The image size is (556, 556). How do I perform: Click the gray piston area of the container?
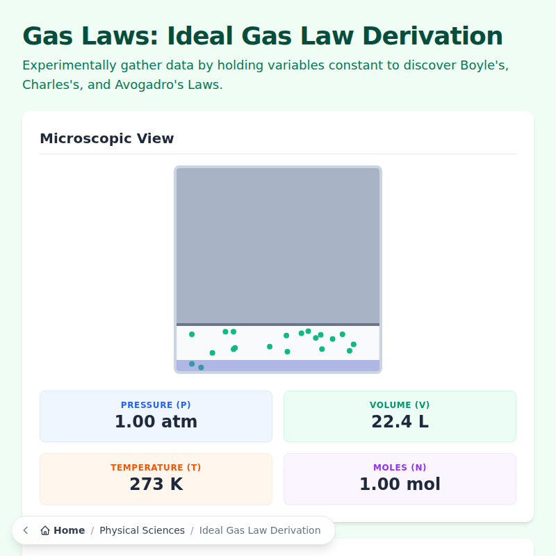(x=278, y=243)
